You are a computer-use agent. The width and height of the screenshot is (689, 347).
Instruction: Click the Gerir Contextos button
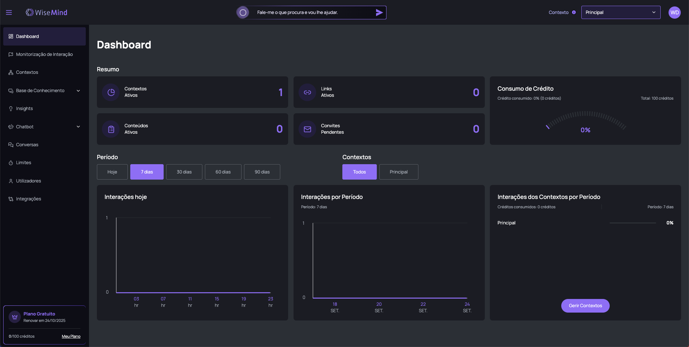[585, 306]
